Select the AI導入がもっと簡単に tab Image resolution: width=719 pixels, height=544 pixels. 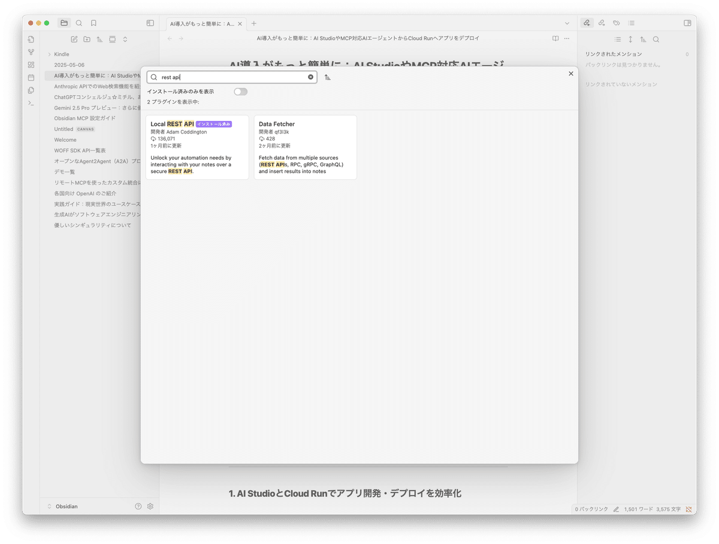click(x=204, y=23)
